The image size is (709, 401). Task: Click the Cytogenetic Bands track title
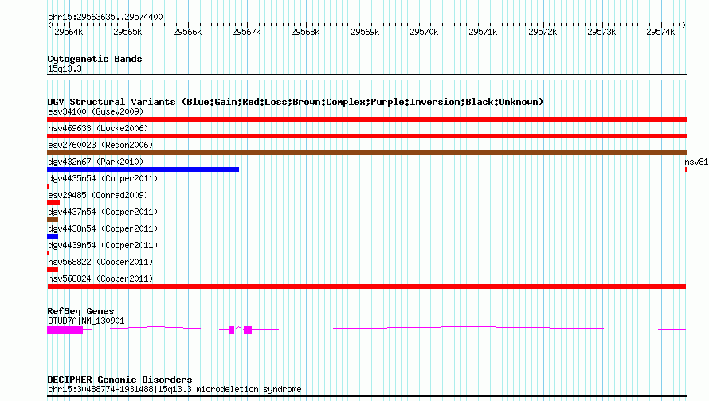click(x=95, y=59)
